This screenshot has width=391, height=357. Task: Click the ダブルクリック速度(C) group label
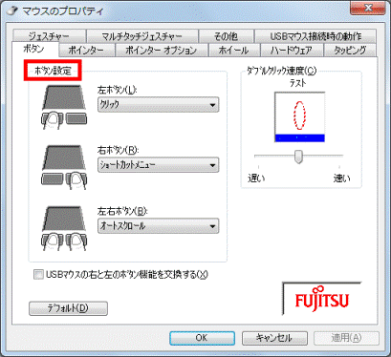coord(282,71)
